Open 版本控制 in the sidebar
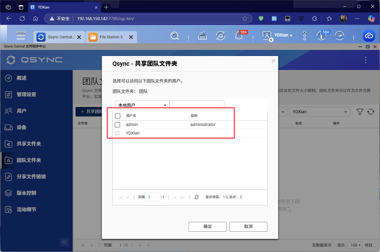 (x=36, y=193)
